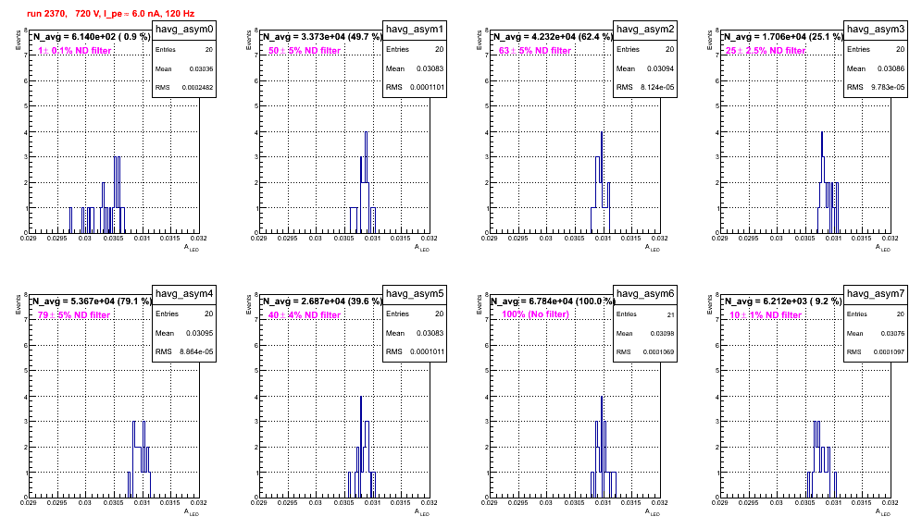This screenshot has height=529, width=922.
Task: Select the havg_asym1 stats box title
Action: pyautogui.click(x=415, y=29)
